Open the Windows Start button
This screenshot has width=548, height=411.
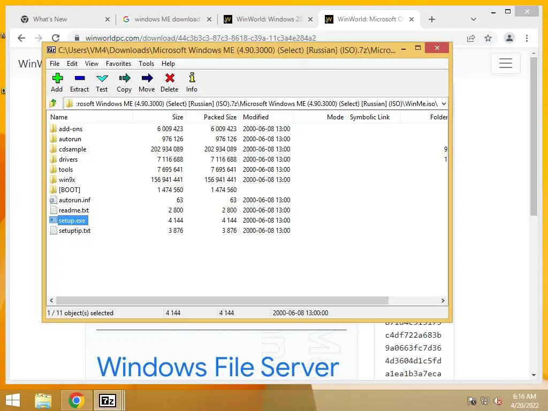coord(13,400)
